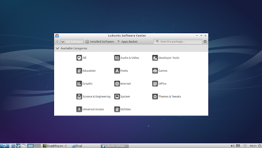The image size is (262, 148).
Task: Collapse the Available Categories section
Action: (x=57, y=48)
